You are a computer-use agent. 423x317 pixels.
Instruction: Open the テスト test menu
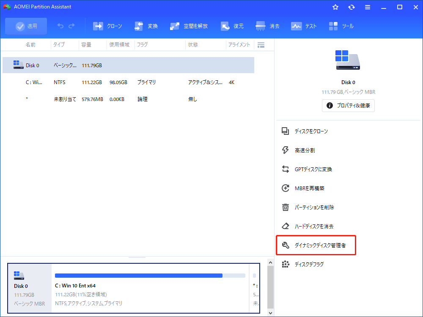(303, 26)
